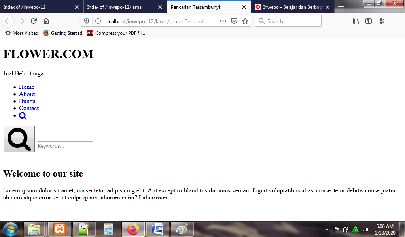Click the power plug tray icon
The image size is (405, 237).
346,229
